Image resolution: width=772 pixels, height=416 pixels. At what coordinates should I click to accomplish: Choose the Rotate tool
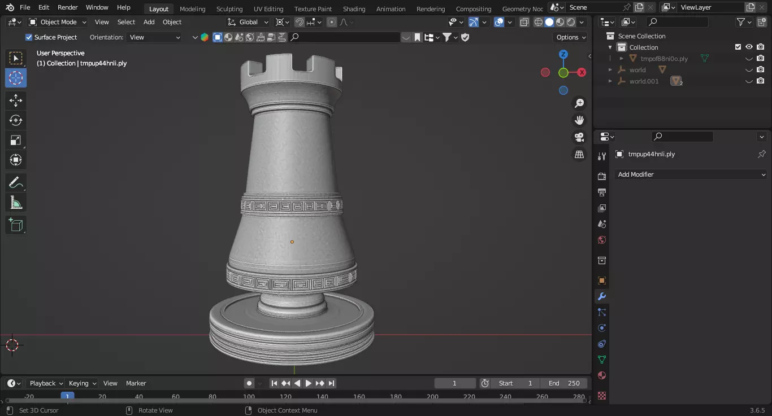click(16, 120)
